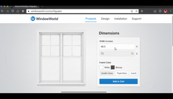Image resolution: width=173 pixels, height=99 pixels.
Task: Click the outlined home icon
Action: click(18, 11)
